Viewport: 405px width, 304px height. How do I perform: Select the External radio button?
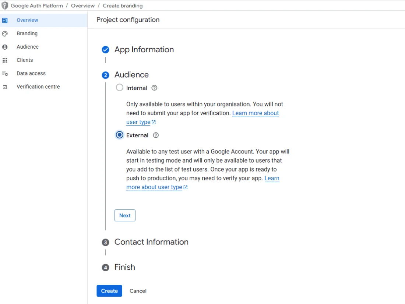click(119, 135)
